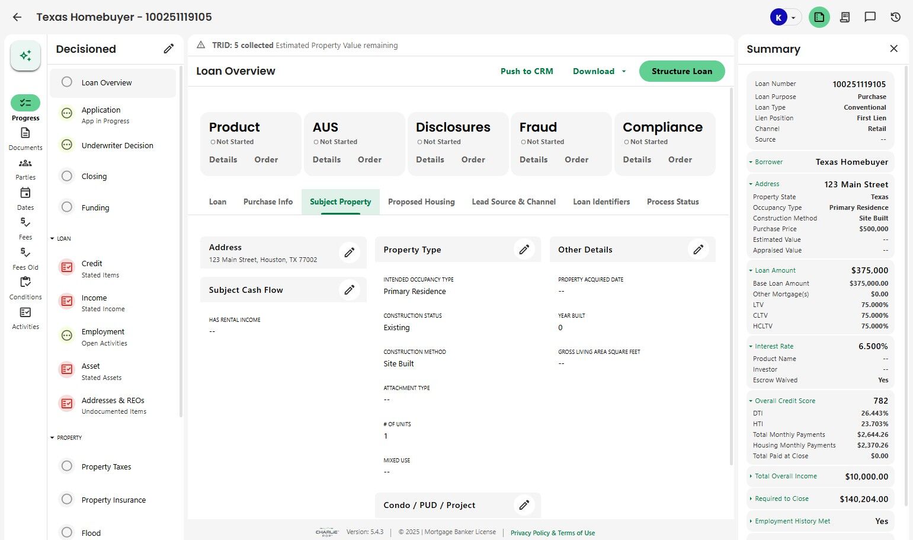Click the history clock icon in header

click(x=895, y=17)
